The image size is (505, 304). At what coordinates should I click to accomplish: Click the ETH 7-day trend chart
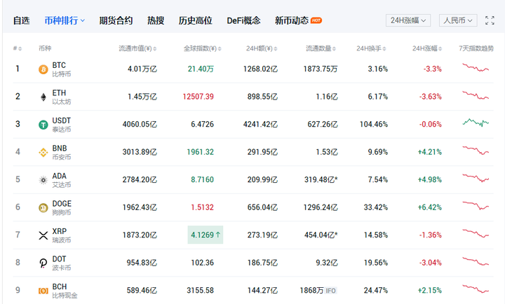tap(476, 95)
